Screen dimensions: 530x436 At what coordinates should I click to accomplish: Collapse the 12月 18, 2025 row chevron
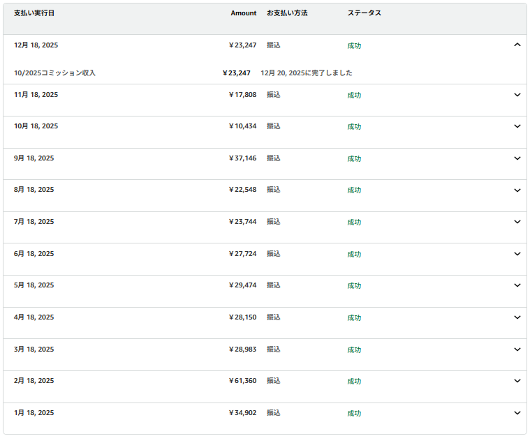click(517, 45)
